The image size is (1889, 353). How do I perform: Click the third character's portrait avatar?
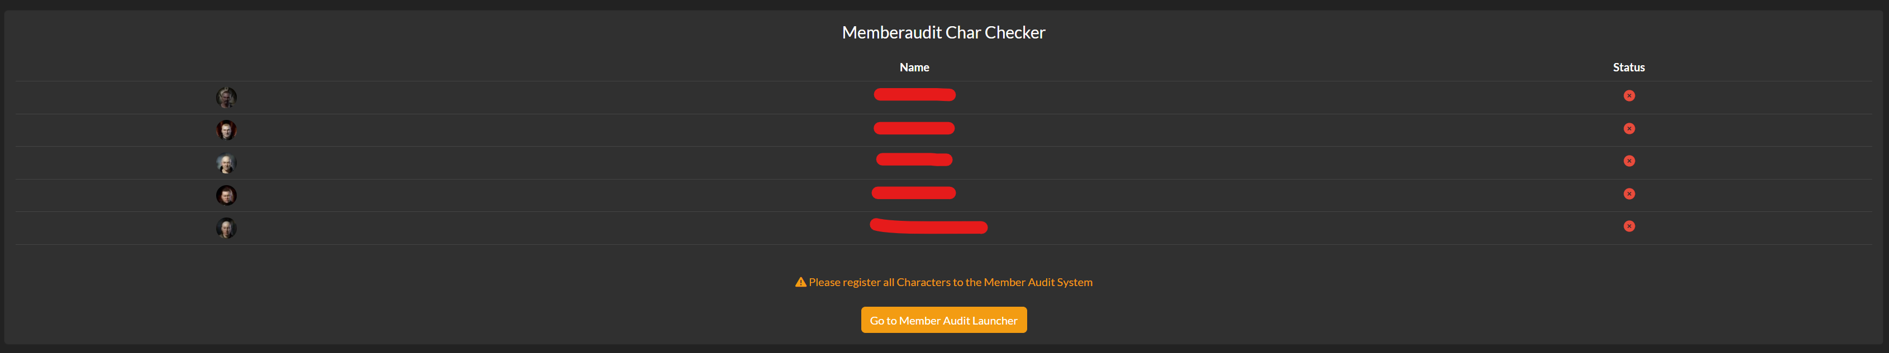[x=227, y=162]
